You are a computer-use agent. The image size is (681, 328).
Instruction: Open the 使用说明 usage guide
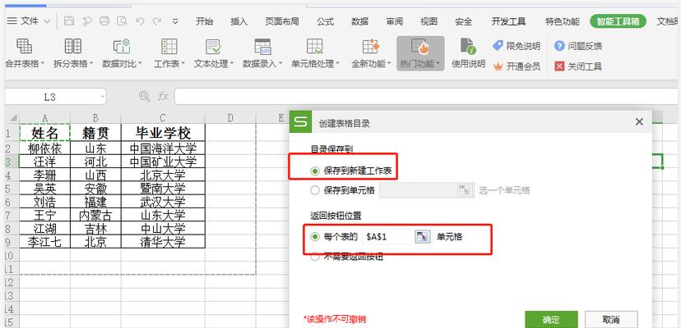point(468,54)
